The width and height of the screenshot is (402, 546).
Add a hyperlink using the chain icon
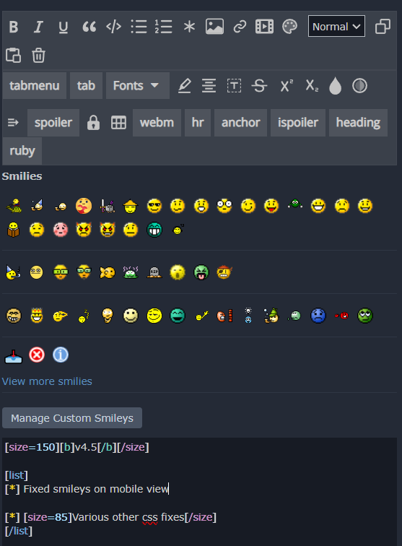[x=240, y=27]
